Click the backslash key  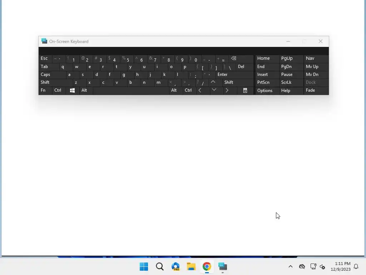pyautogui.click(x=229, y=67)
